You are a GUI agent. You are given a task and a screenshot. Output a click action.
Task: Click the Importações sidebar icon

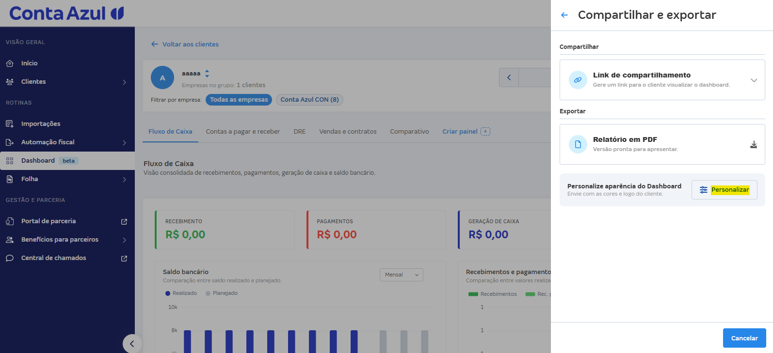pos(10,124)
